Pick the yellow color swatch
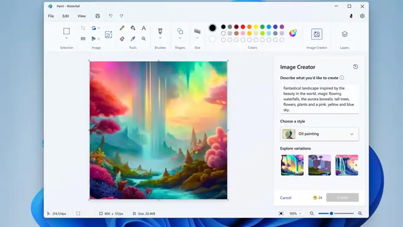The width and height of the screenshot is (403, 227). [x=256, y=27]
